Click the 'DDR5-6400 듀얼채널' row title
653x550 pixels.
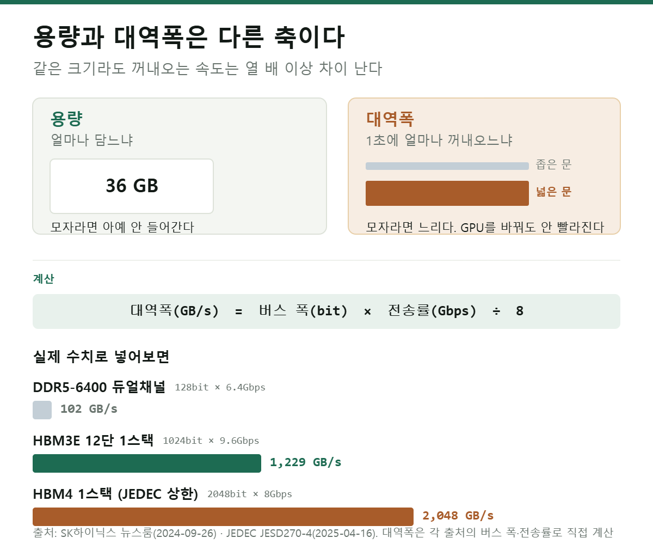tap(99, 387)
